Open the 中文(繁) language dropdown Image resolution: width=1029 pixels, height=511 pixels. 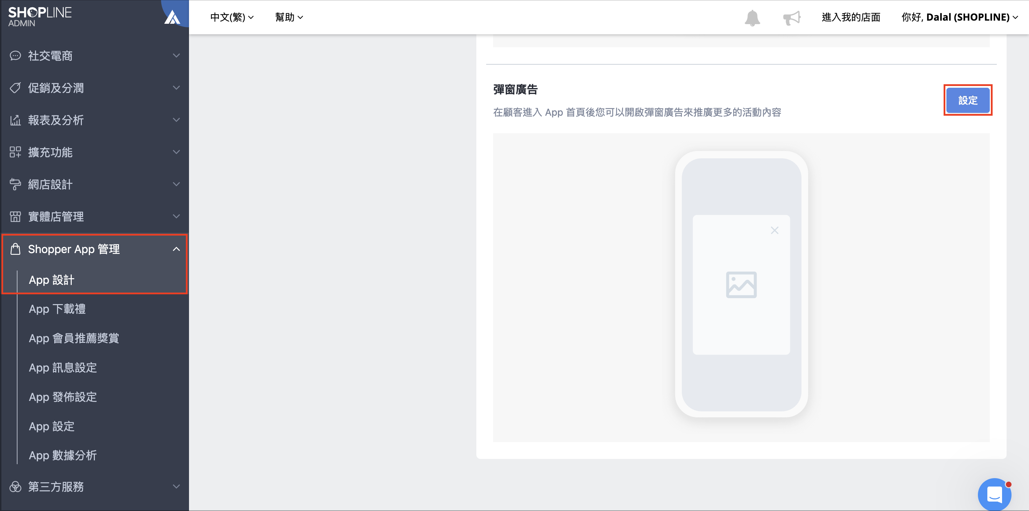point(232,17)
